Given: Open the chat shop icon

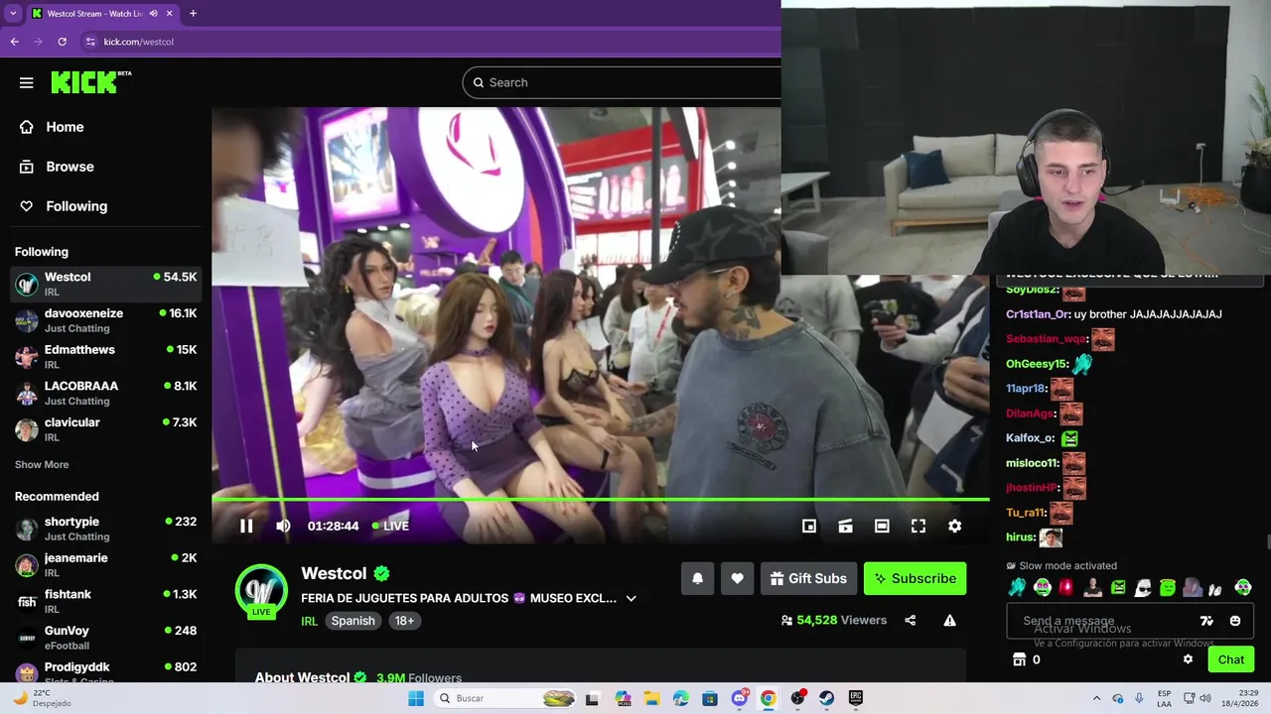Looking at the screenshot, I should [1019, 659].
